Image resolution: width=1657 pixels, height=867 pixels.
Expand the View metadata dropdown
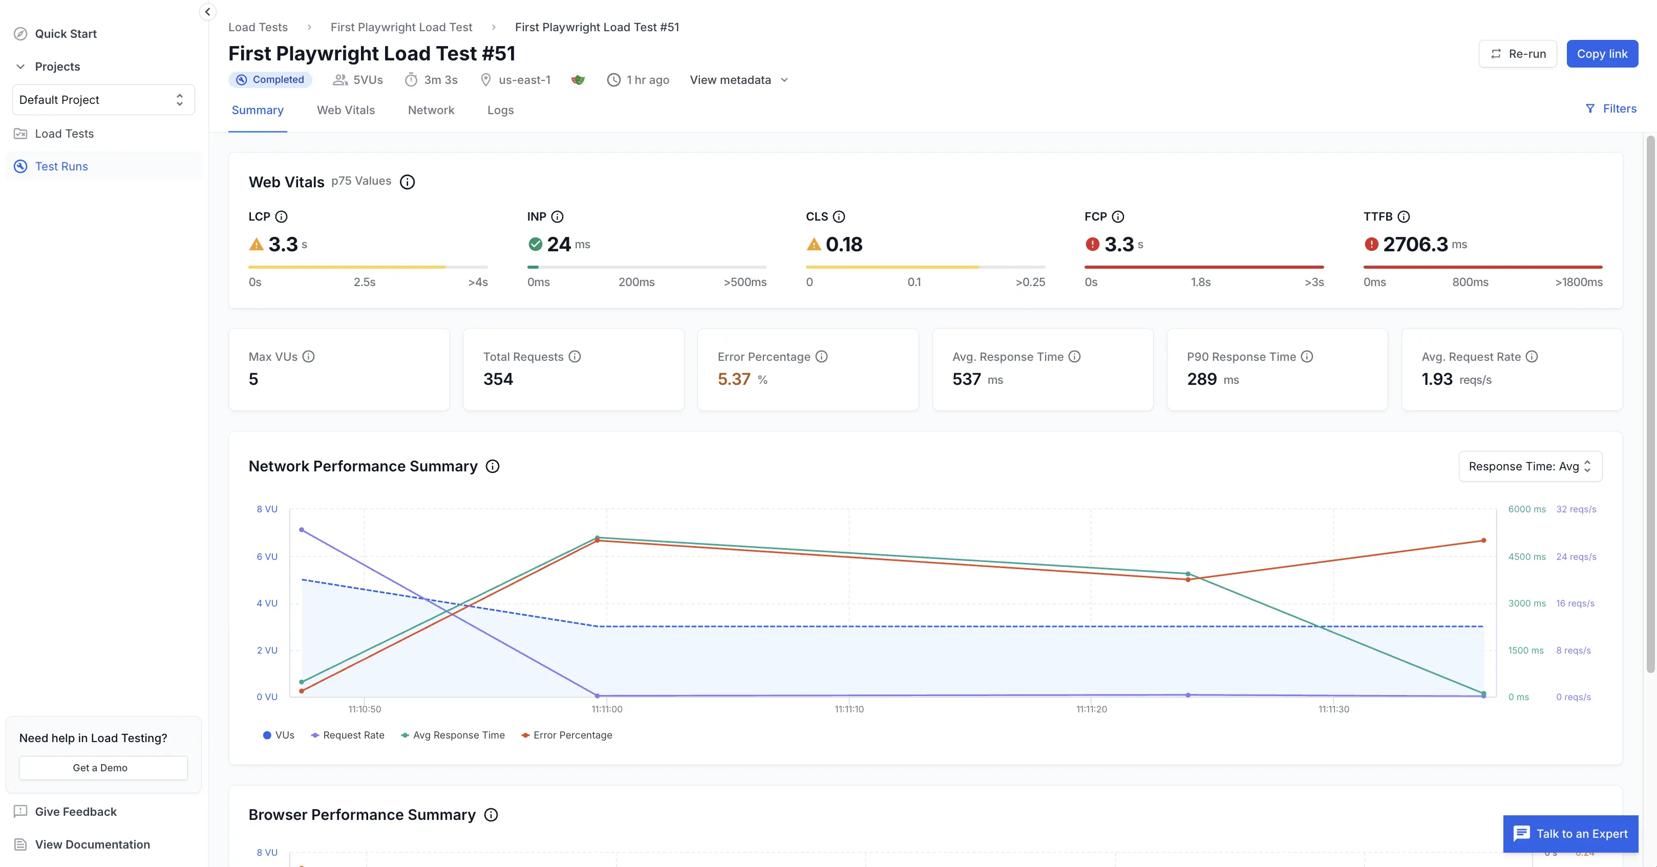pos(738,80)
